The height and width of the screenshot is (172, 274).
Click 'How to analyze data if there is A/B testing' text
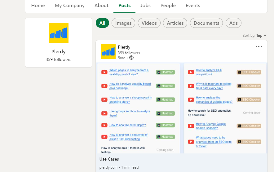point(123,150)
